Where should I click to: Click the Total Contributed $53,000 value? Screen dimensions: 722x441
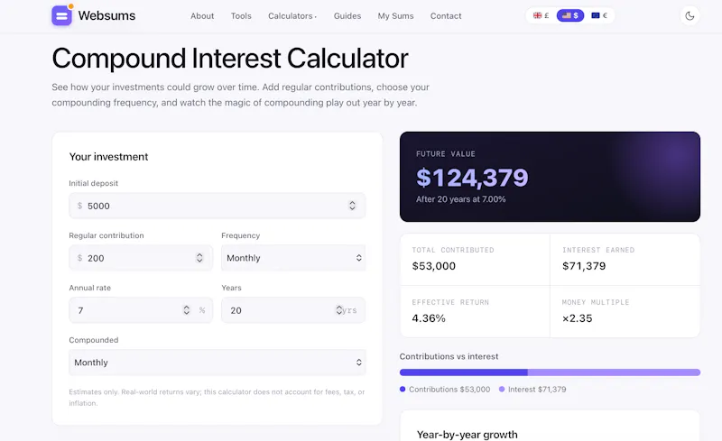(434, 266)
